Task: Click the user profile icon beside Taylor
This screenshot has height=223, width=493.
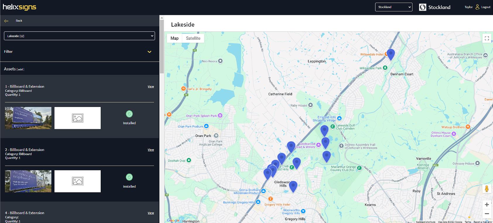Action: pyautogui.click(x=477, y=7)
